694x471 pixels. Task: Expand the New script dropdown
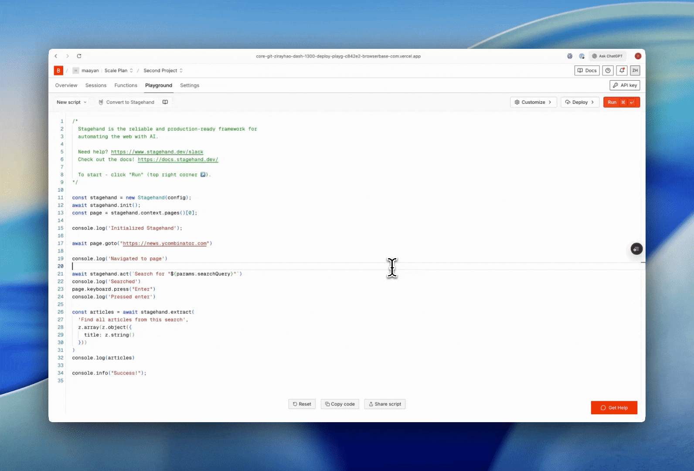(x=71, y=102)
